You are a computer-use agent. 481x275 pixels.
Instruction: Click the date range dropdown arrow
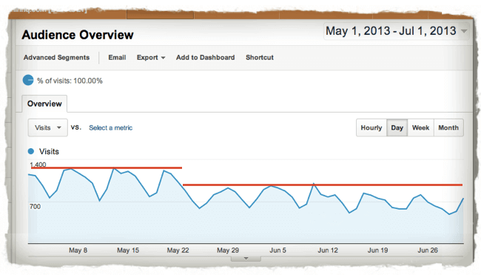(x=464, y=31)
